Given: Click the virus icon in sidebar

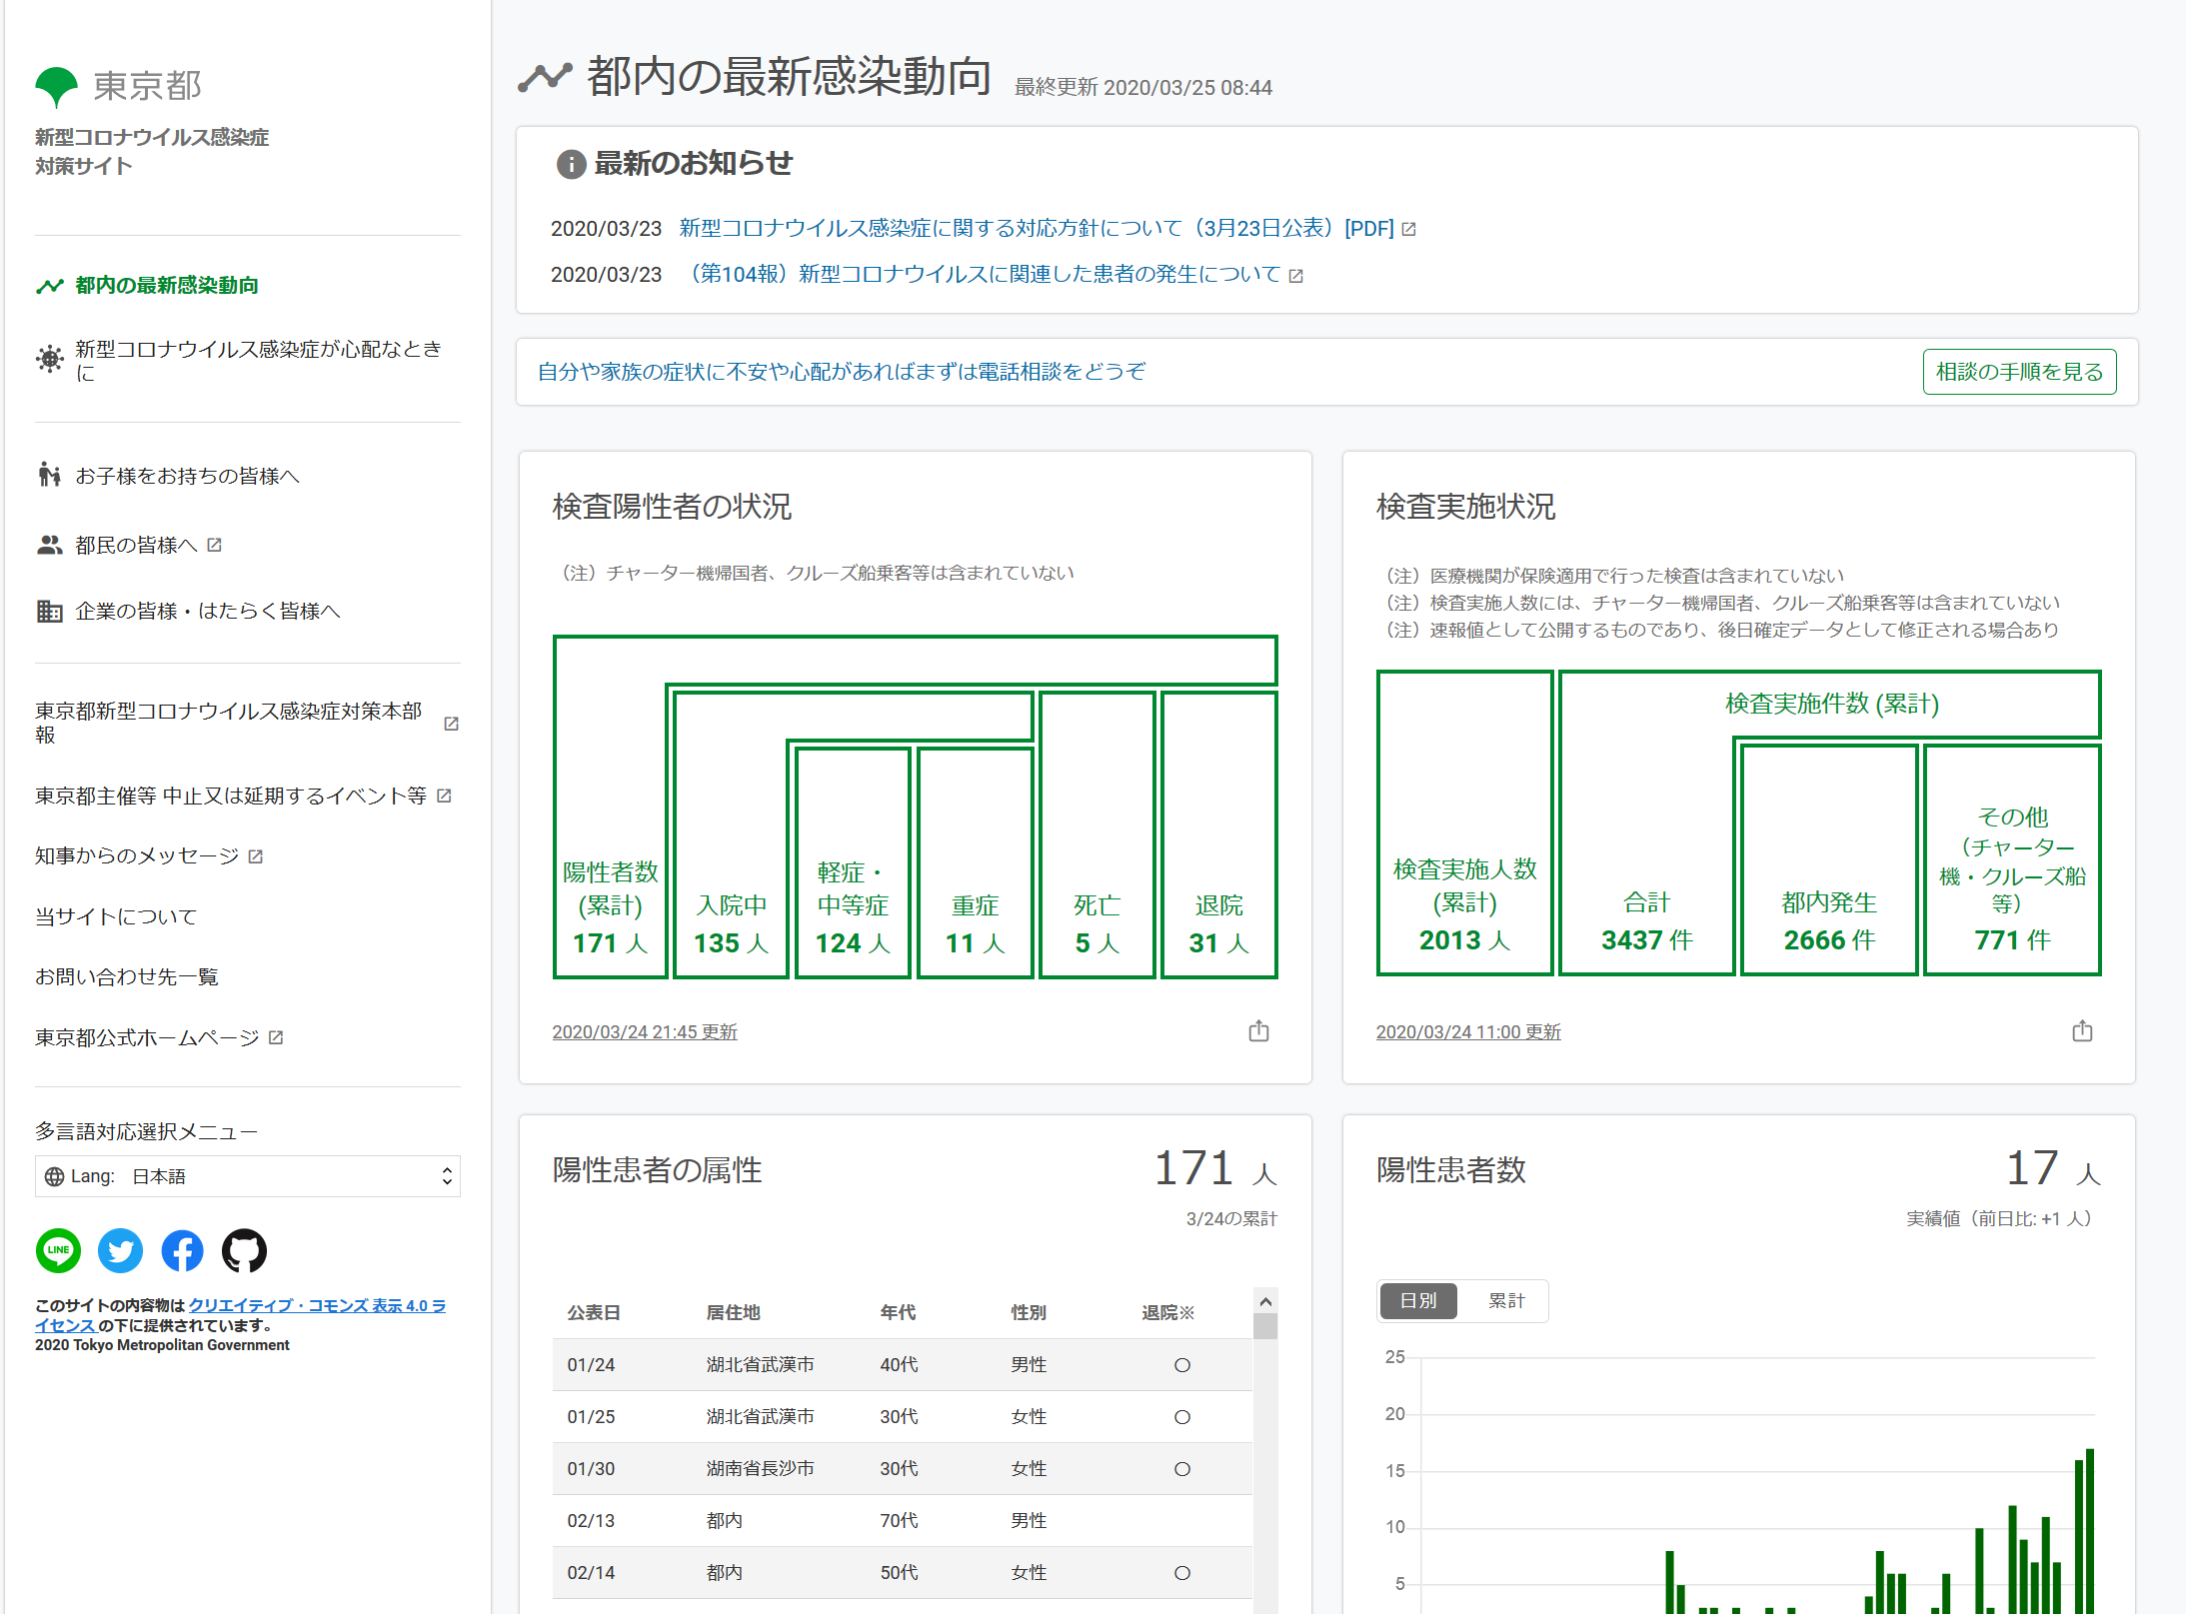Looking at the screenshot, I should [x=49, y=359].
